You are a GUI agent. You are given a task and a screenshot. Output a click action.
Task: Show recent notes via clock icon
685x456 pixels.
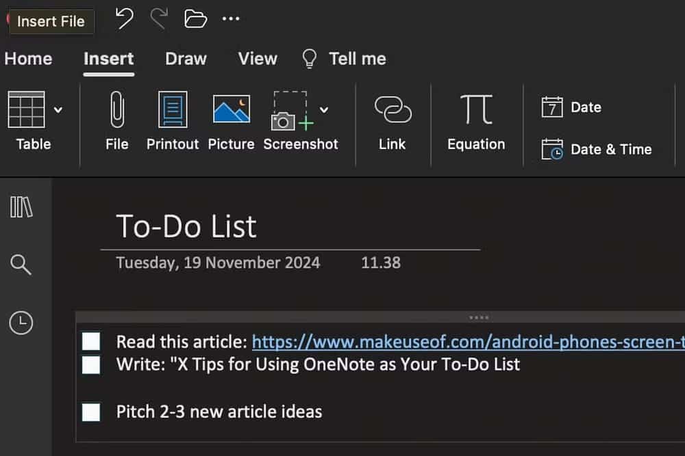[21, 323]
